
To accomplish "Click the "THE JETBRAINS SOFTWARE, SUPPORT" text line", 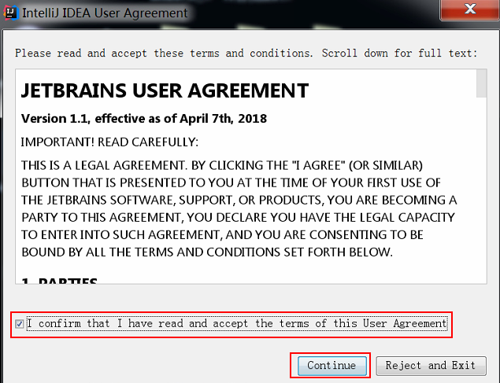I will [239, 201].
